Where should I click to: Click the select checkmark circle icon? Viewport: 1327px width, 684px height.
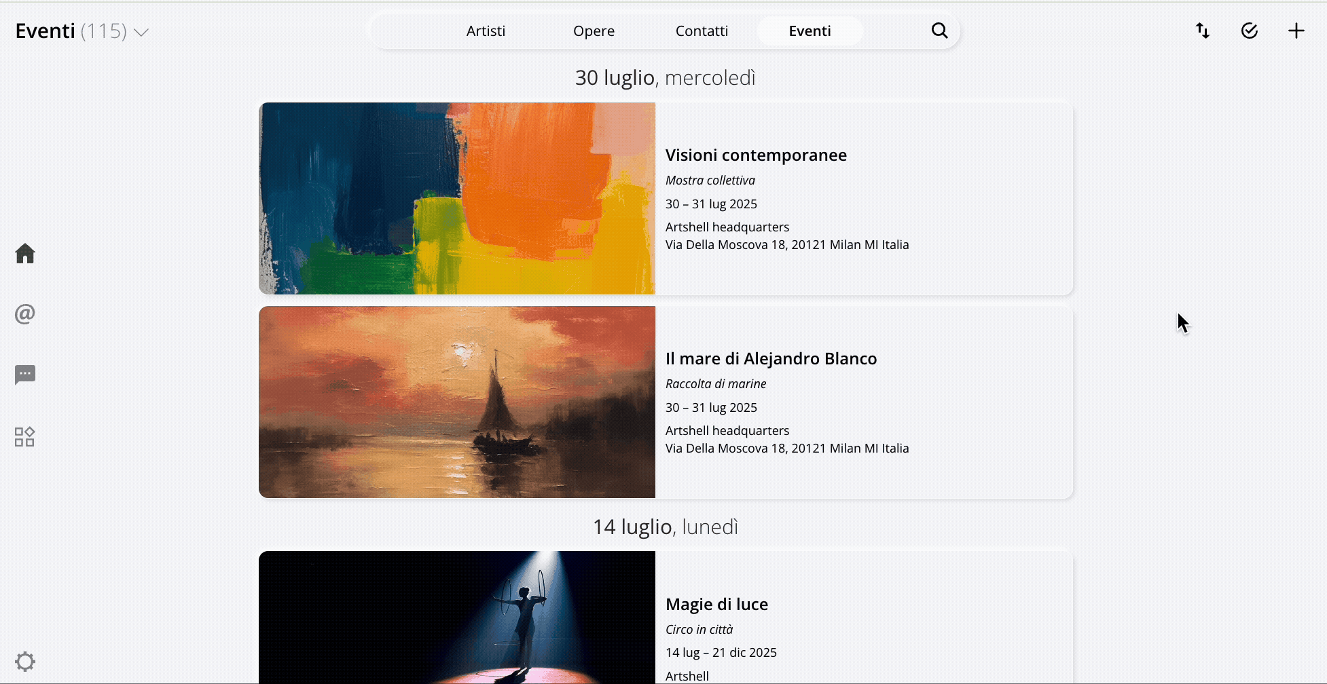pyautogui.click(x=1250, y=31)
